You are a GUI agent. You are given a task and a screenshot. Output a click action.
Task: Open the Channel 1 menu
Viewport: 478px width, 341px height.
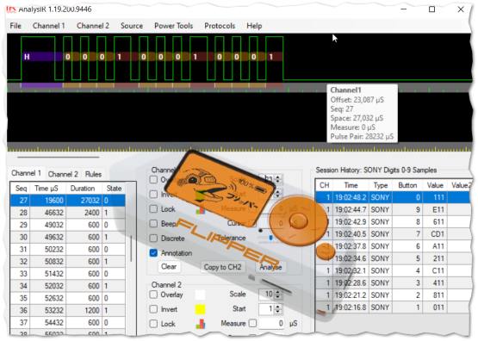[49, 26]
